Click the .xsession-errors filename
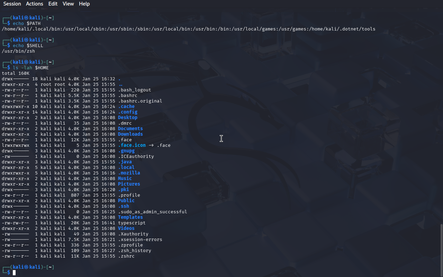Viewport: 443px width, 277px height. point(140,240)
